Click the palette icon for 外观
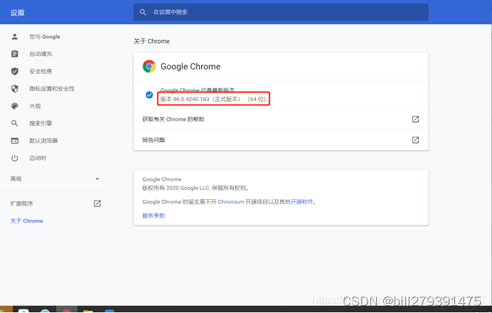The image size is (492, 313). (15, 106)
